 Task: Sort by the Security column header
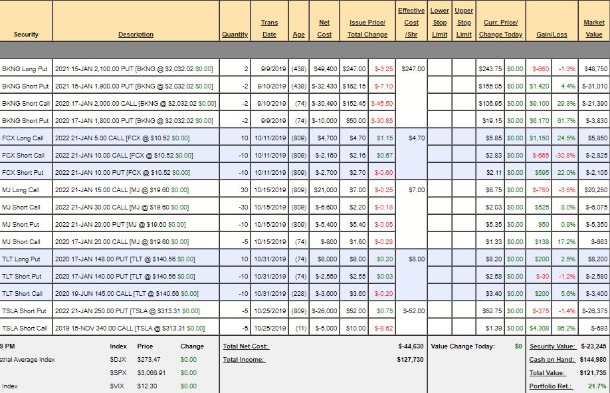tap(26, 35)
